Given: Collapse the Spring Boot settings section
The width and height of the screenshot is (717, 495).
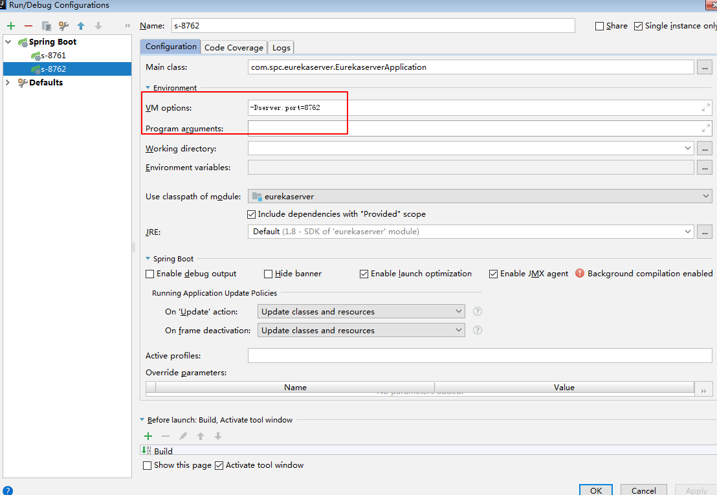Looking at the screenshot, I should [148, 258].
